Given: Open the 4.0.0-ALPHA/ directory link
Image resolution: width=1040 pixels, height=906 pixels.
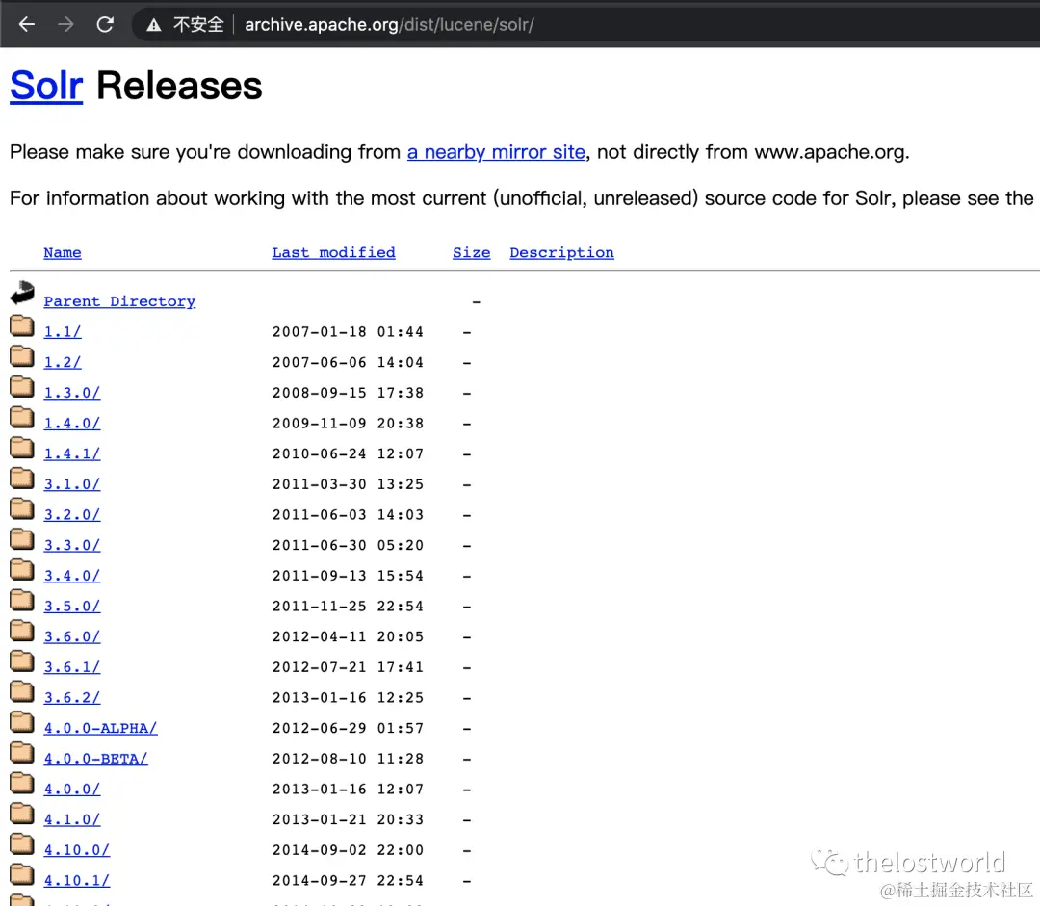Looking at the screenshot, I should [x=100, y=728].
